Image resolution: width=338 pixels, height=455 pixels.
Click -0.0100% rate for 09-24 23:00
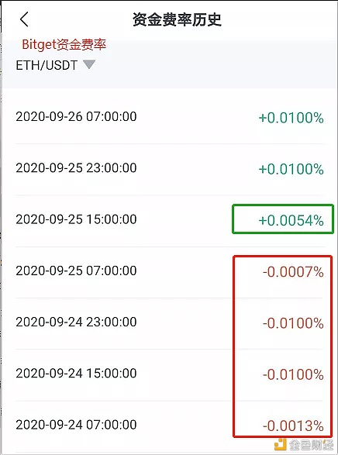click(x=293, y=323)
